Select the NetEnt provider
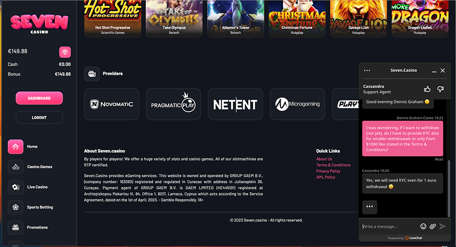Viewport: 456px width, 247px height. (235, 104)
